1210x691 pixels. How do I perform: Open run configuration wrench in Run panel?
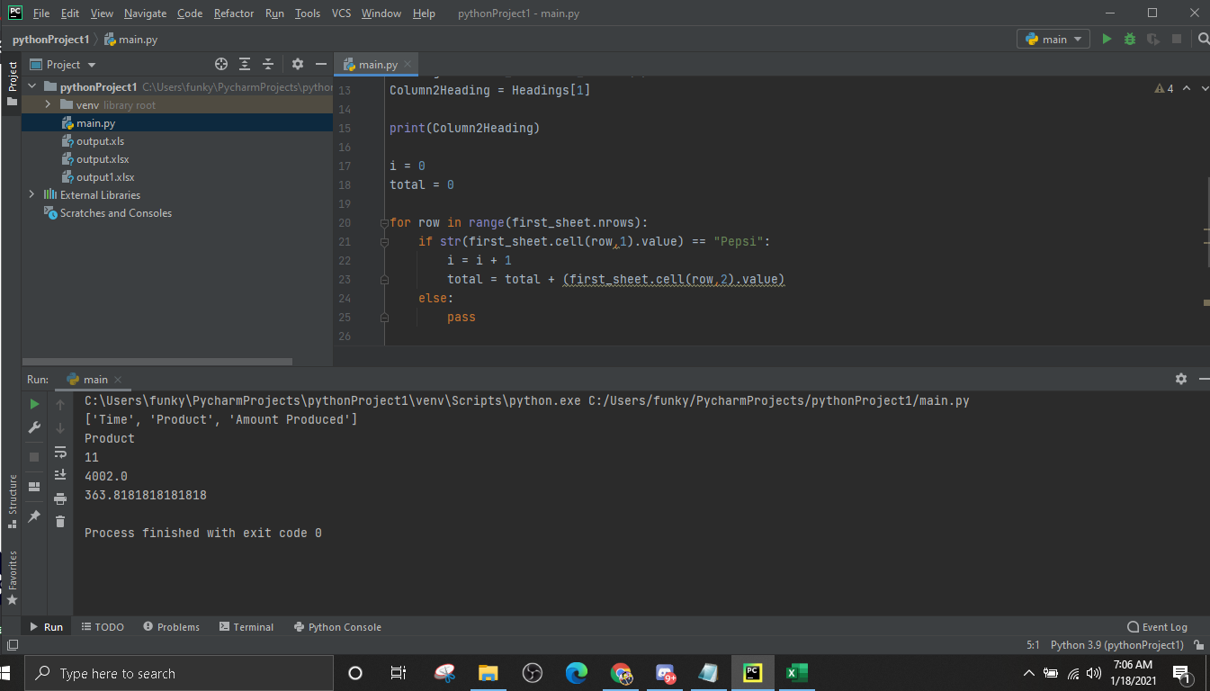[x=35, y=428]
